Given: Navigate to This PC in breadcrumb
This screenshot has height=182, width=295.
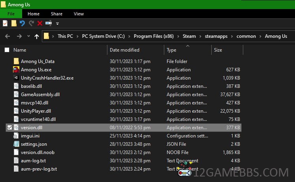Looking at the screenshot, I should pyautogui.click(x=65, y=36).
